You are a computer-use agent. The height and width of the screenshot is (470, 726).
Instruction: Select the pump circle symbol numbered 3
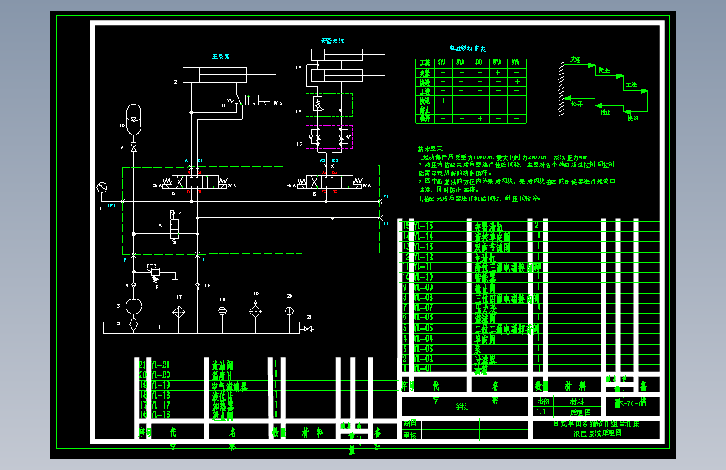click(x=133, y=306)
